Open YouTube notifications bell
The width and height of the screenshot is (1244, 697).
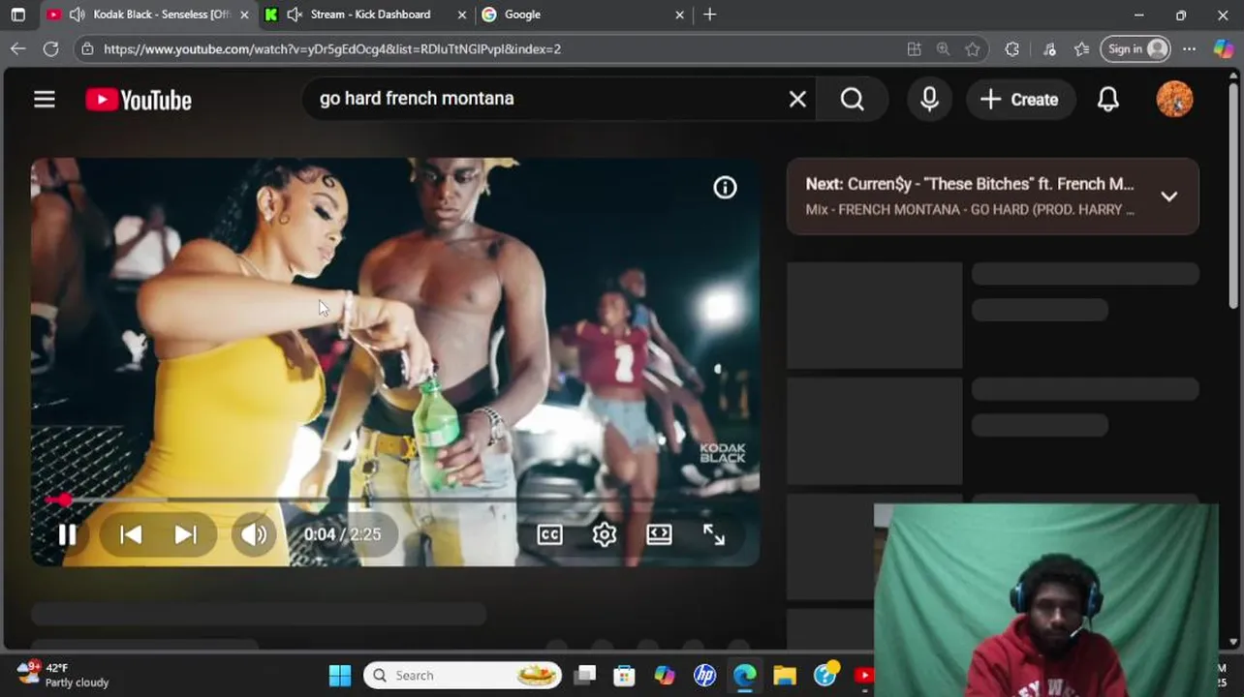(1108, 99)
